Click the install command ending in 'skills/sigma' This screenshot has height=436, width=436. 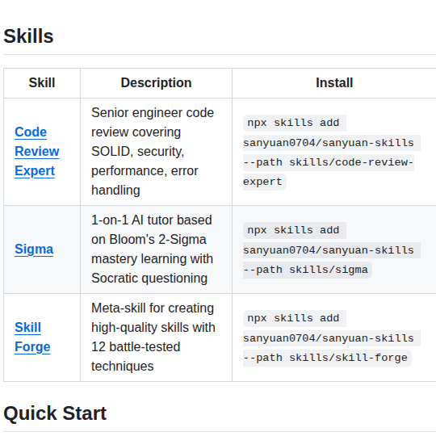[332, 250]
